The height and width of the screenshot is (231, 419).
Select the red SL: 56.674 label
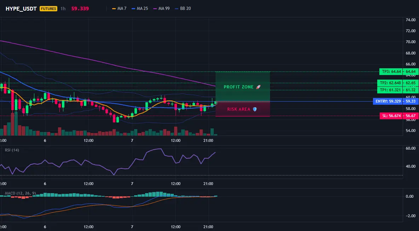tap(391, 116)
